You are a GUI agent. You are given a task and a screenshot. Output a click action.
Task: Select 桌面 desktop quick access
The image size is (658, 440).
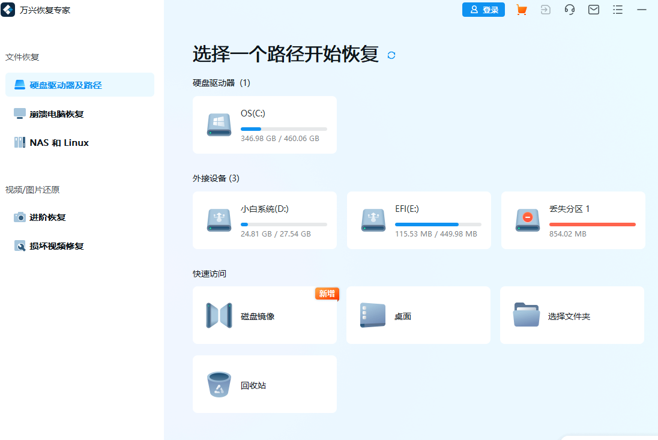tap(418, 315)
